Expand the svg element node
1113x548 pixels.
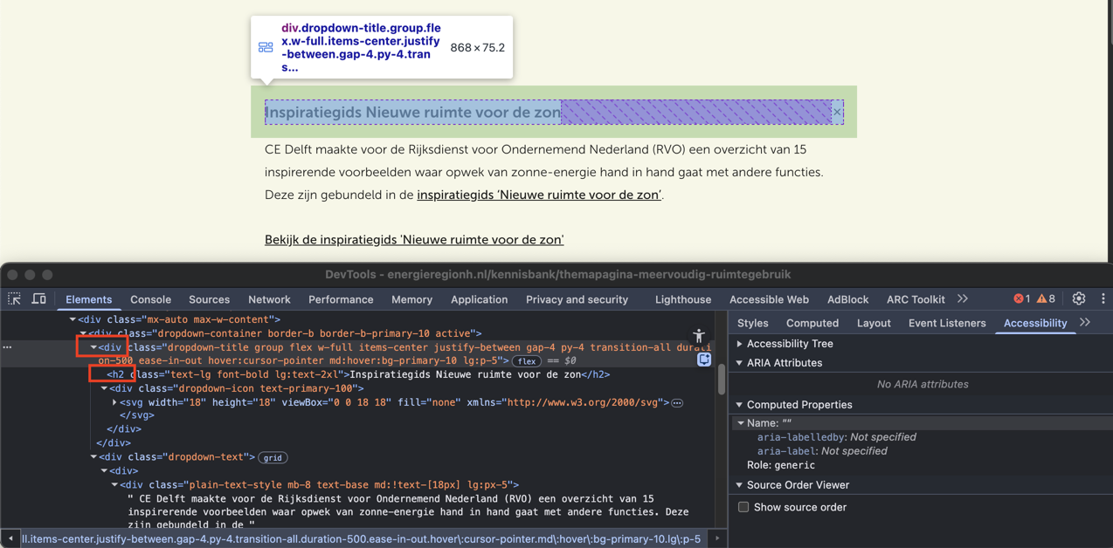(114, 402)
